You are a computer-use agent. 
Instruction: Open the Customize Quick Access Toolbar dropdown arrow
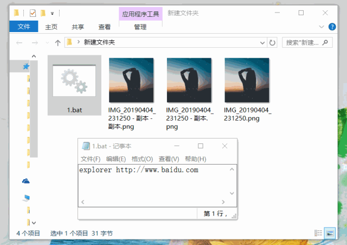click(52, 14)
